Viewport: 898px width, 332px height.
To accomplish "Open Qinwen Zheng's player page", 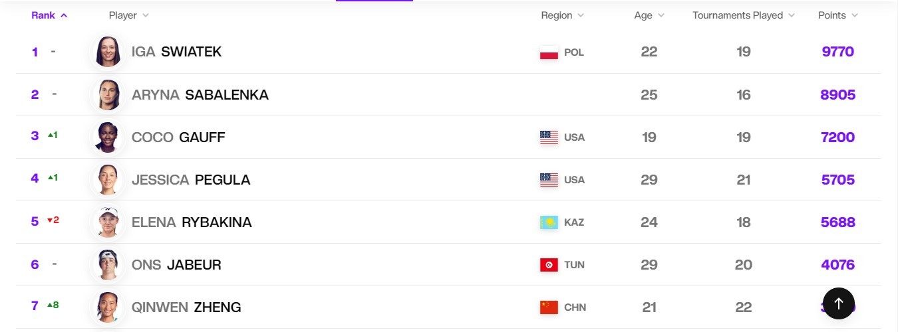I will [186, 307].
